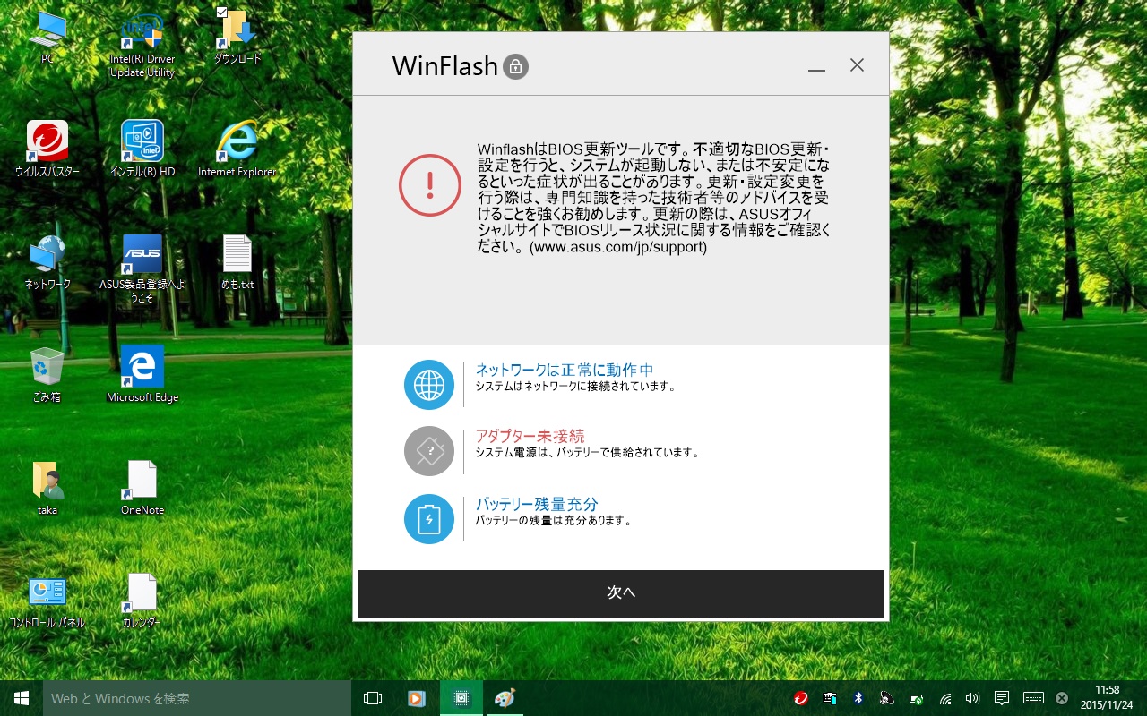Select the ASUS製品登録へようこそ shortcut
The height and width of the screenshot is (716, 1147).
tap(142, 268)
